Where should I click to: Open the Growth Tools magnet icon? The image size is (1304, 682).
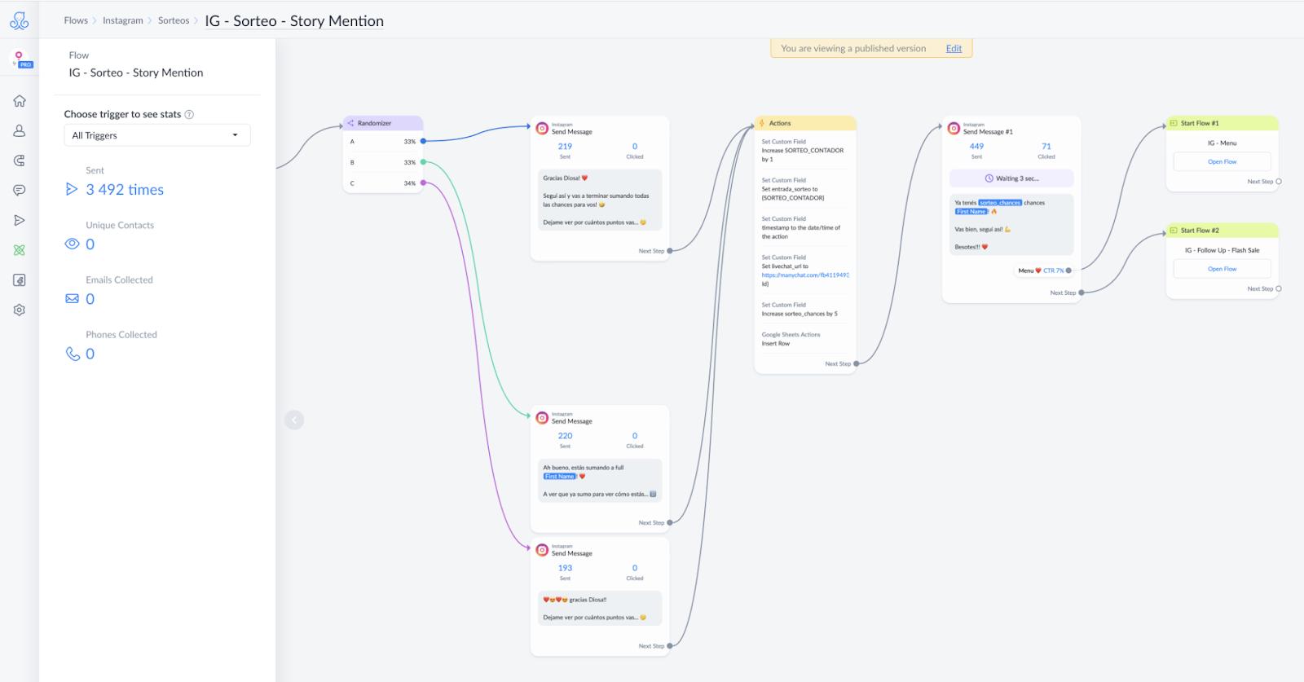pos(20,161)
